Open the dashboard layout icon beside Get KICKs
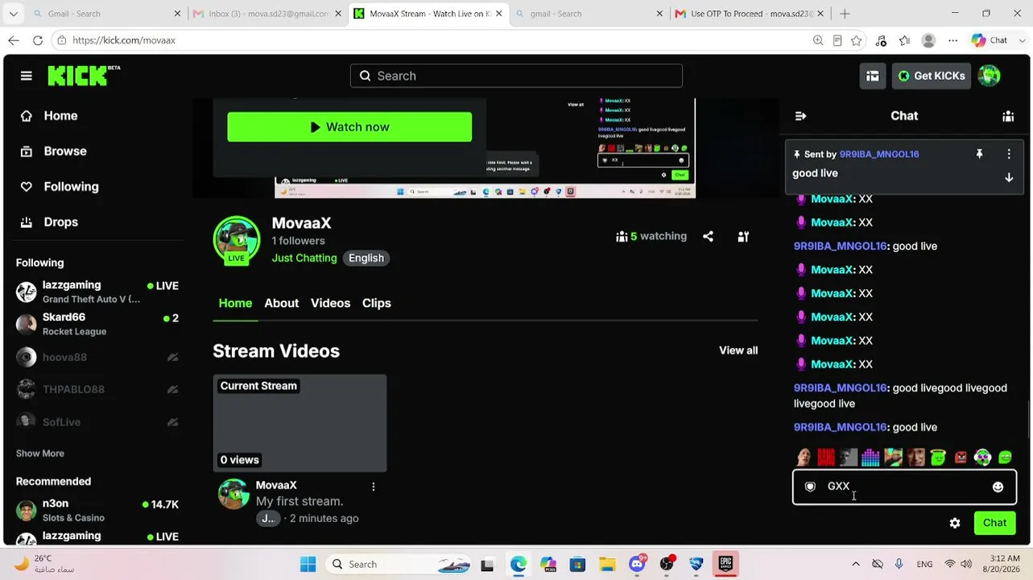1033x580 pixels. coord(873,76)
